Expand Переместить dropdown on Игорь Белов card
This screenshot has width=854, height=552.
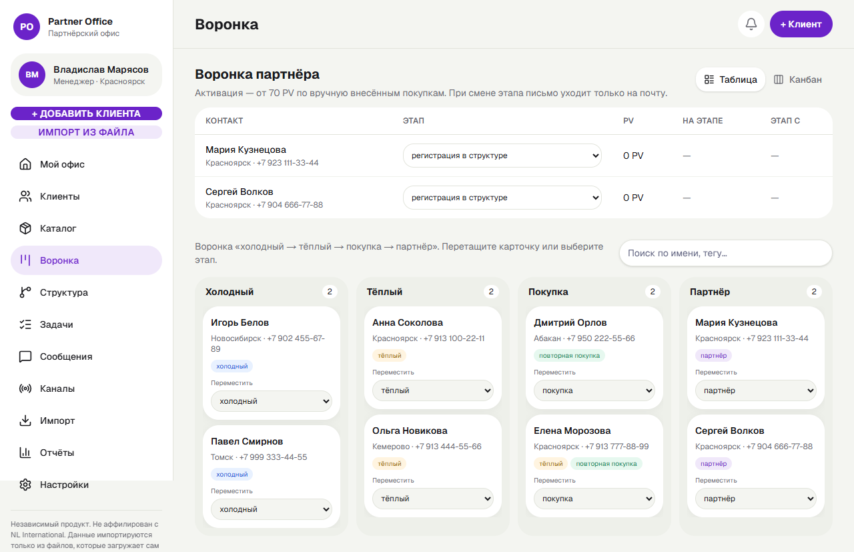[272, 401]
